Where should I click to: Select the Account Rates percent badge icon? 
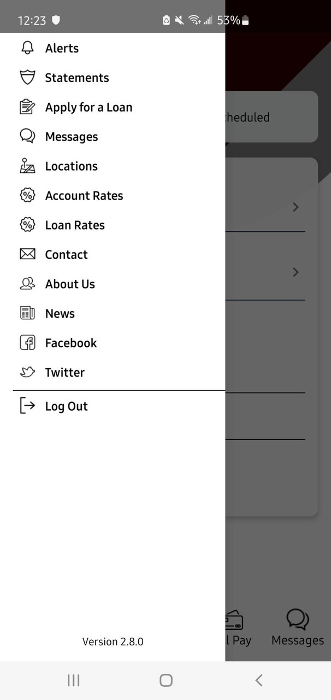coord(27,195)
